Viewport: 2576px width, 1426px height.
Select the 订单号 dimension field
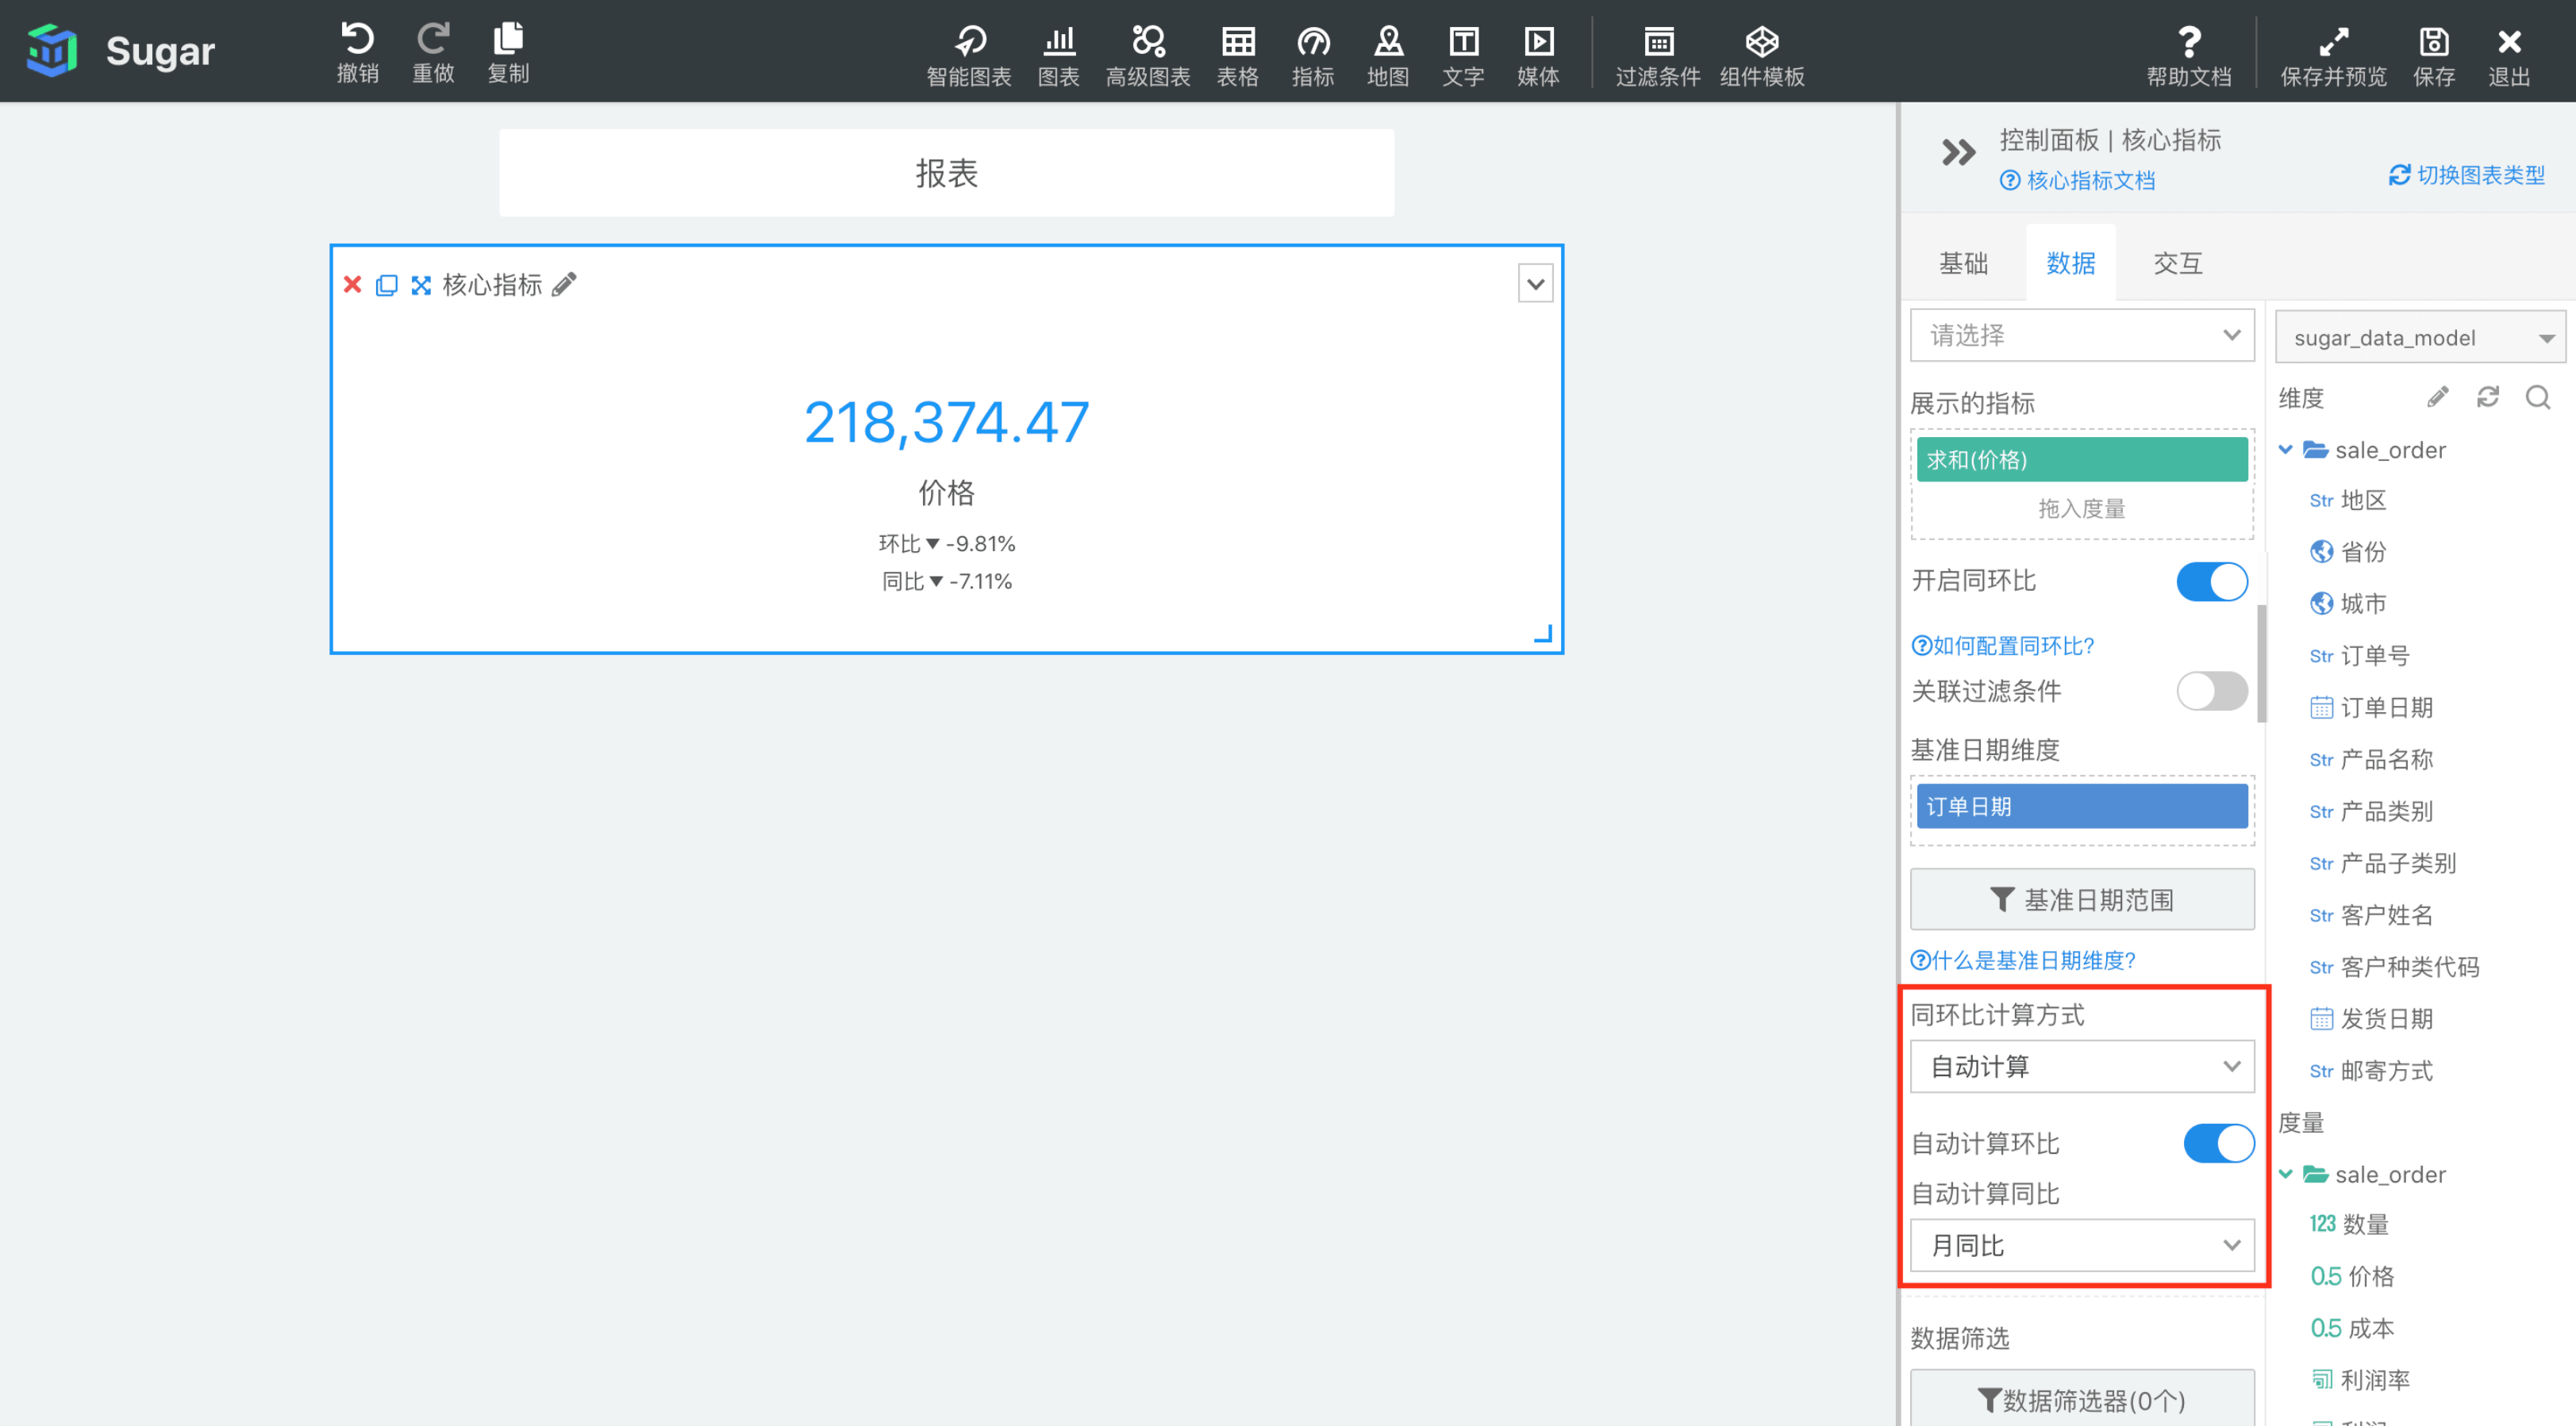(2359, 656)
